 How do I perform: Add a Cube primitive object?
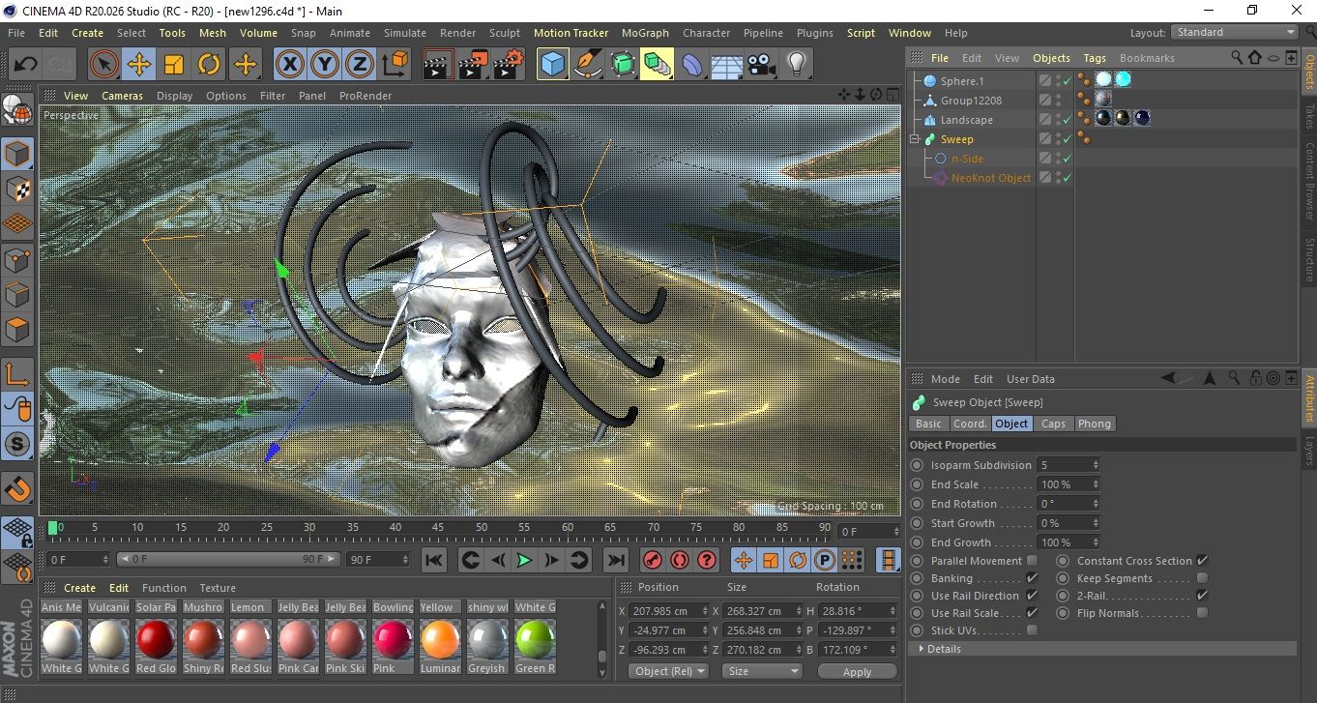click(x=553, y=65)
